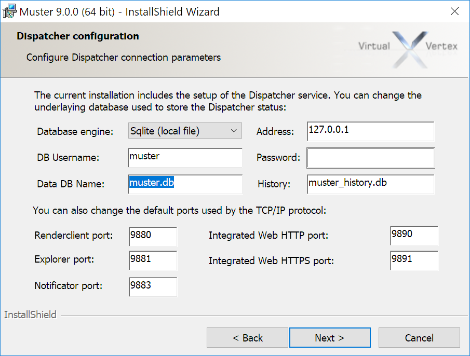Click the DB Username input field
This screenshot has height=356, width=470.
coord(185,157)
